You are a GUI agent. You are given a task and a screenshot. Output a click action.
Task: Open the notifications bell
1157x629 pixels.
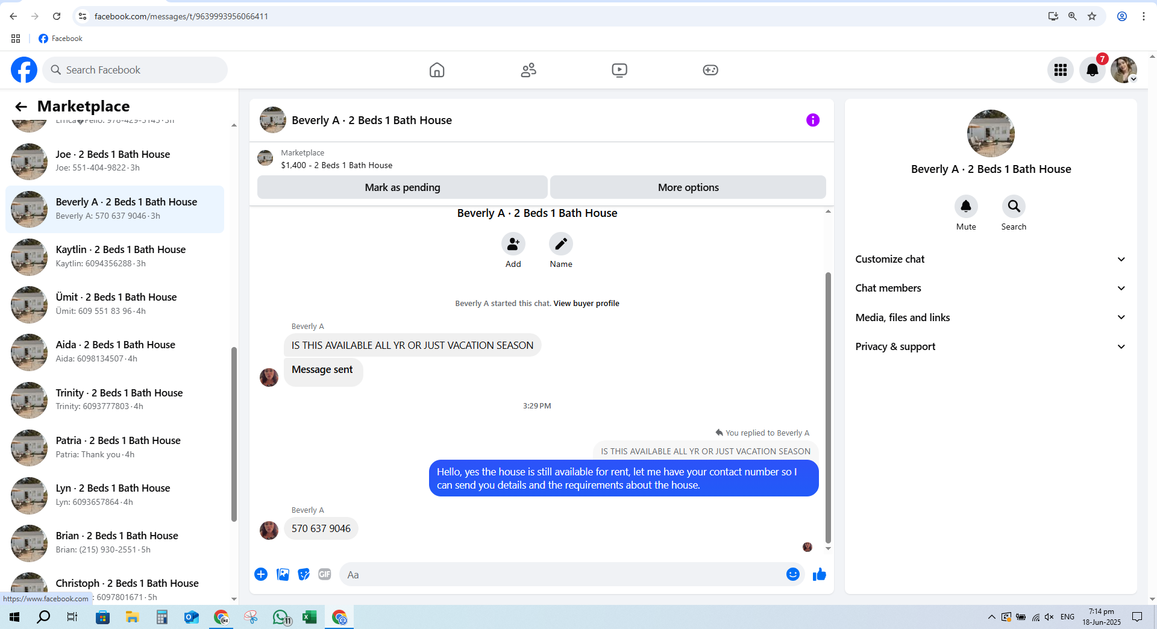(1093, 70)
